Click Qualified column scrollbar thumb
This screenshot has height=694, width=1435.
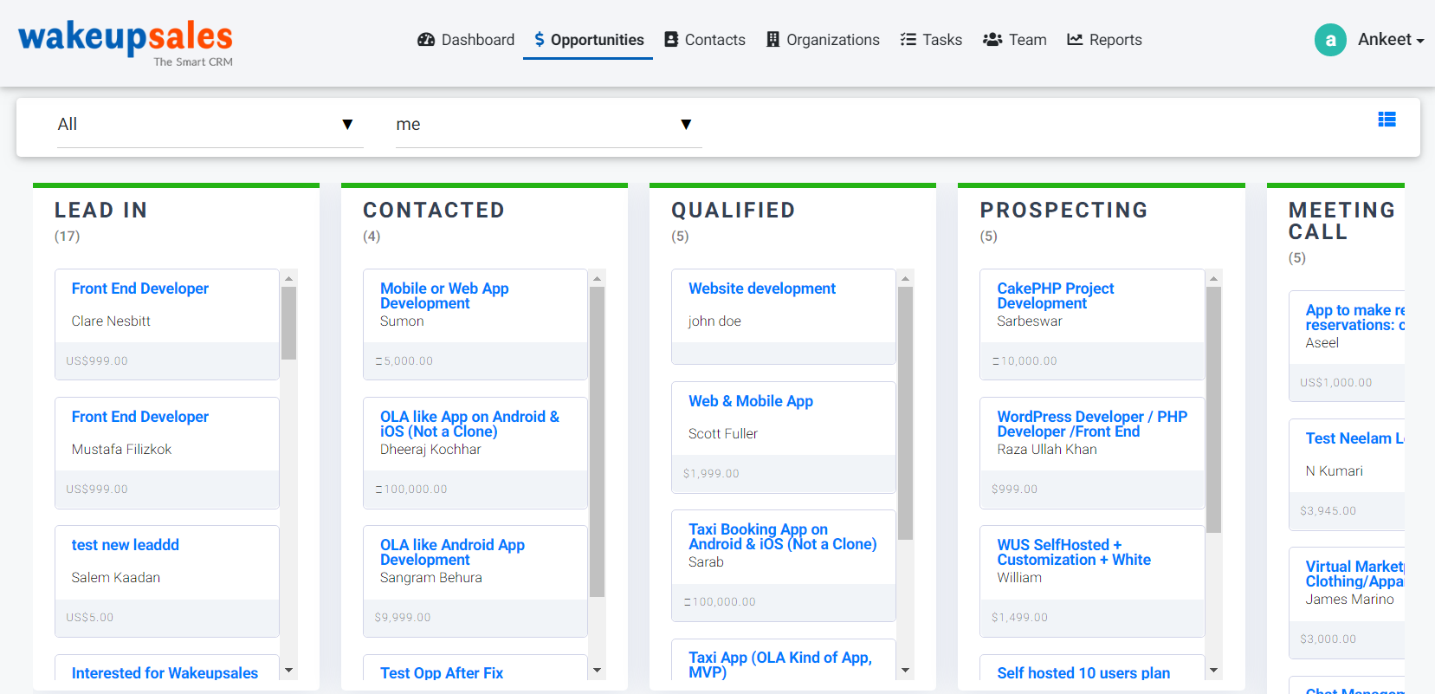coord(905,413)
